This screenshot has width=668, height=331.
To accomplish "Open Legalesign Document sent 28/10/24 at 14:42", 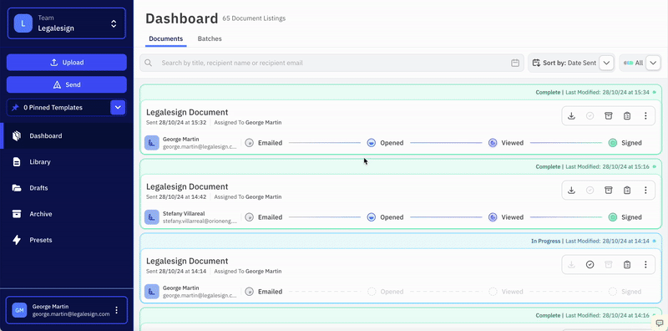I will tap(187, 186).
